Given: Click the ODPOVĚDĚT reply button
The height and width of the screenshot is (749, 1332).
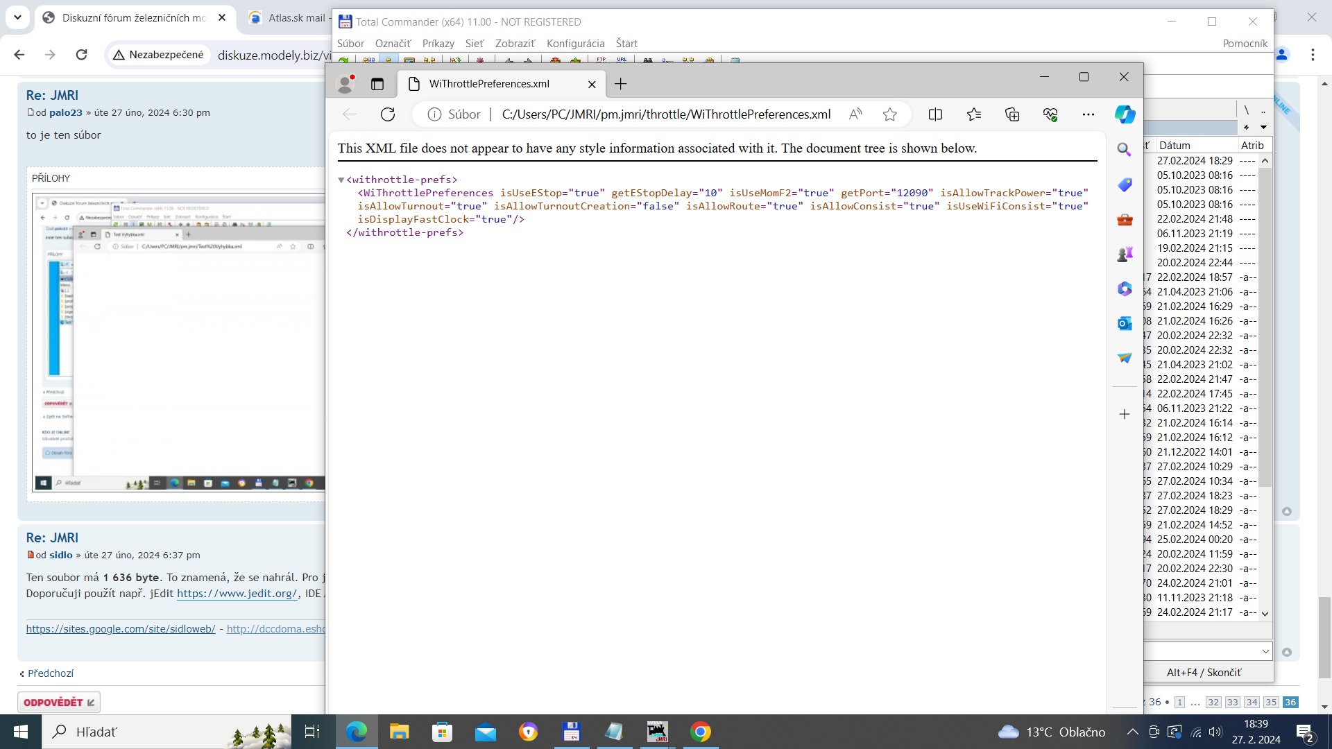Looking at the screenshot, I should point(59,703).
